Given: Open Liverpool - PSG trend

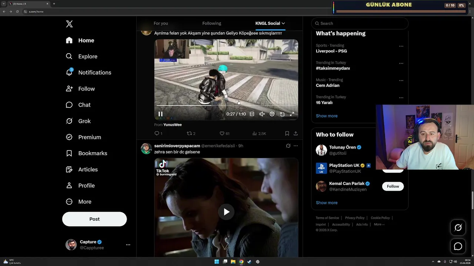Looking at the screenshot, I should pos(331,51).
